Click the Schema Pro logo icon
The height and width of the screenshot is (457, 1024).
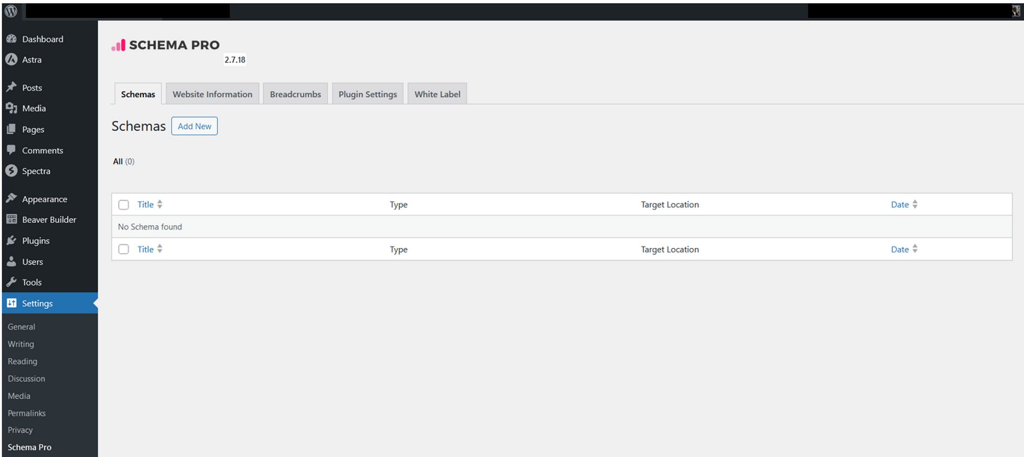pos(118,45)
